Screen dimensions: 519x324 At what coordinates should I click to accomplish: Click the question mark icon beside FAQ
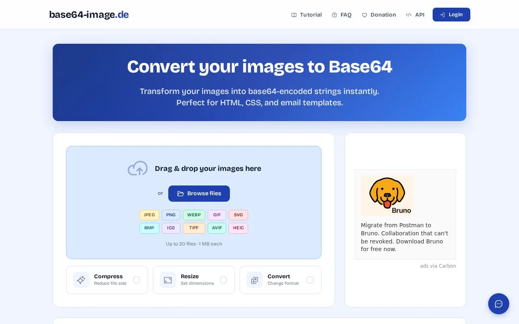[335, 15]
